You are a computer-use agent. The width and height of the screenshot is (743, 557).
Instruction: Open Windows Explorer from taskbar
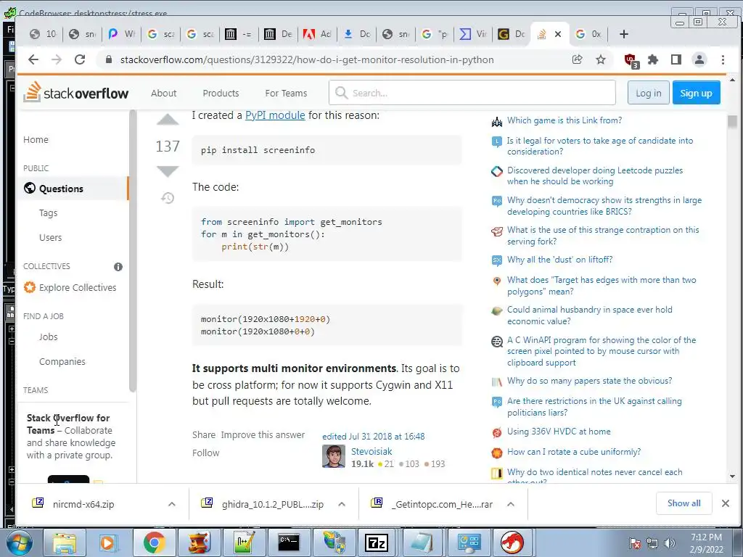[x=65, y=542]
